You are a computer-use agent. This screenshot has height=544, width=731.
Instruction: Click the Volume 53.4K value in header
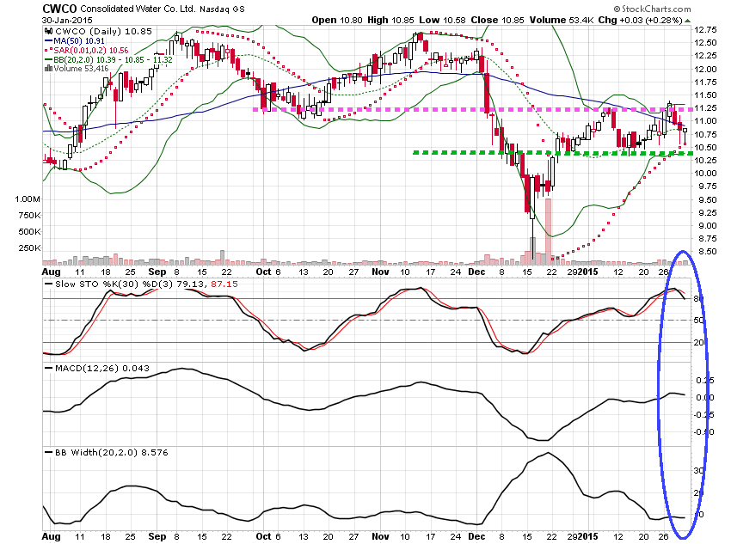point(562,20)
